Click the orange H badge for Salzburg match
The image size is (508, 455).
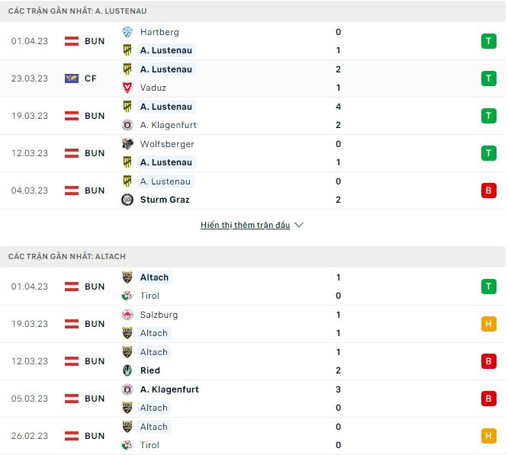488,324
